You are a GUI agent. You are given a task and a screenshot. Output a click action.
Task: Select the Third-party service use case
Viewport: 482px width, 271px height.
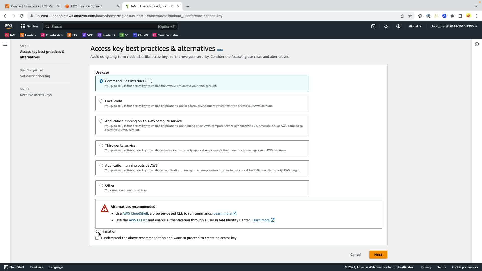tap(101, 145)
